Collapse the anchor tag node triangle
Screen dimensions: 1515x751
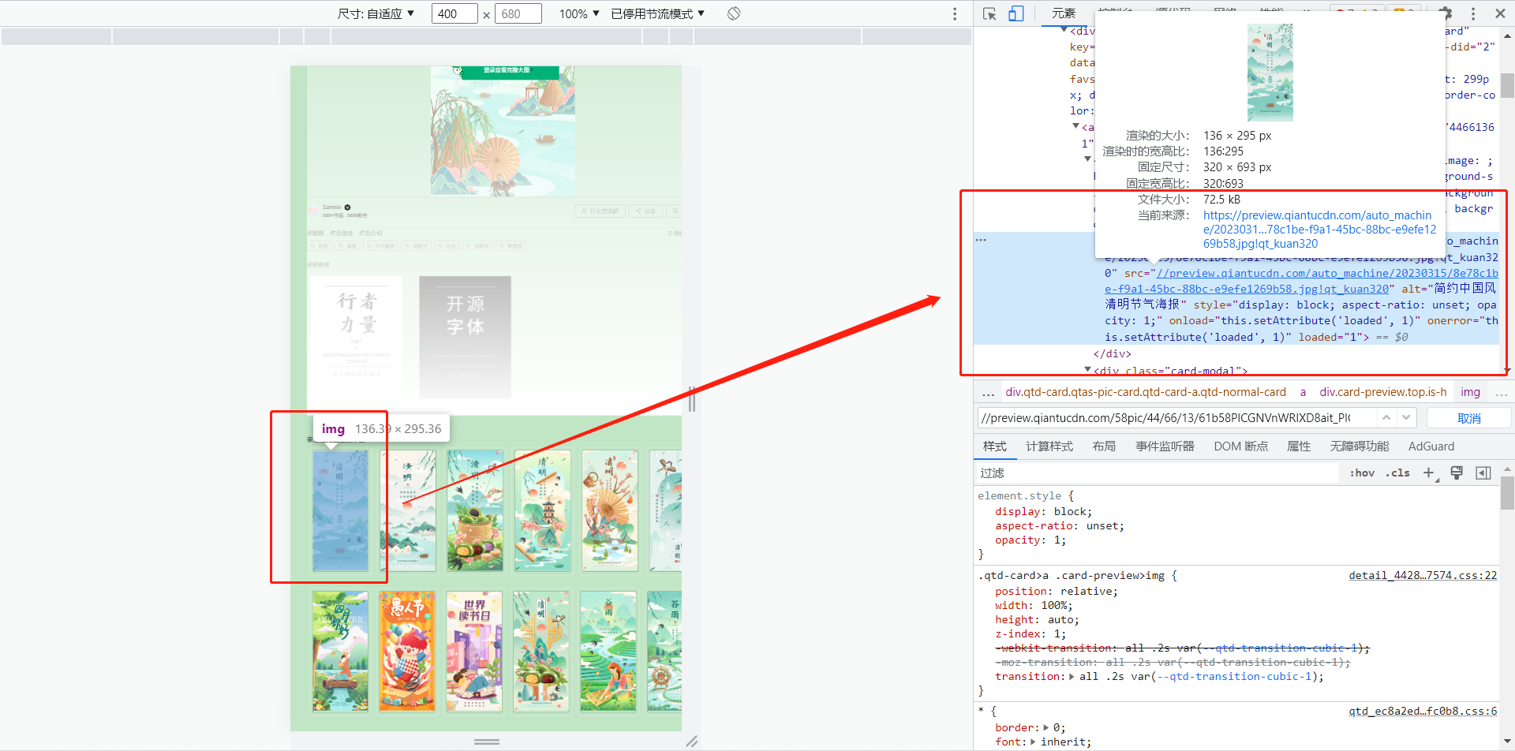(x=1075, y=126)
